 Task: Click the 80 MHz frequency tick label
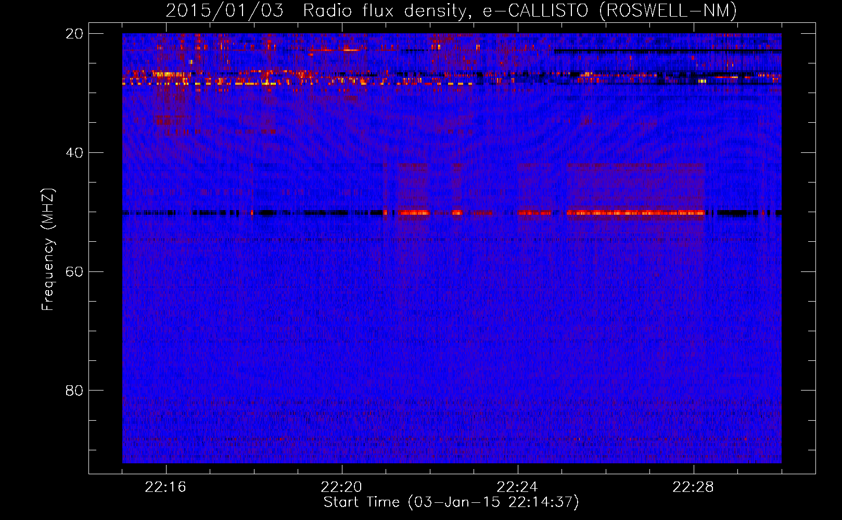[74, 391]
